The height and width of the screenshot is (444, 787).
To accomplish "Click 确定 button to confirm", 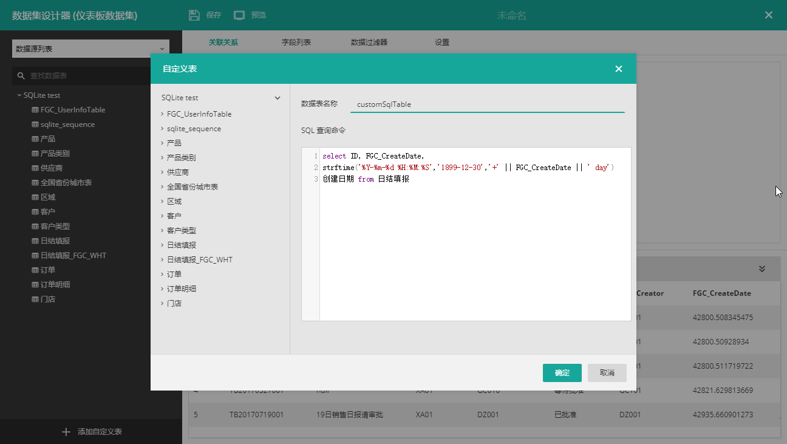I will [x=562, y=373].
